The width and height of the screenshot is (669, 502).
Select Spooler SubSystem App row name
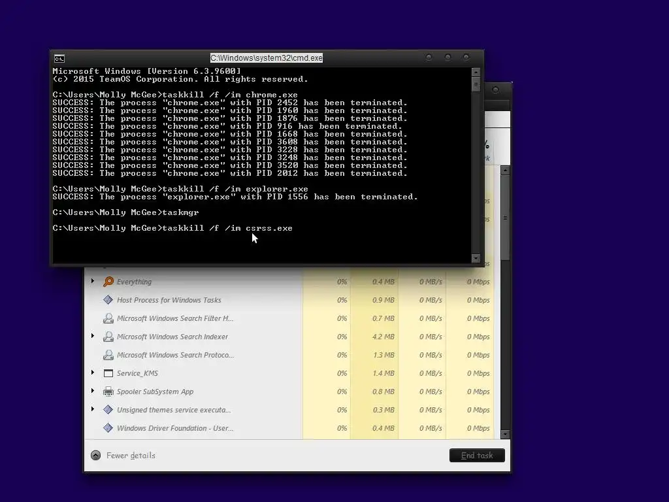coord(155,392)
